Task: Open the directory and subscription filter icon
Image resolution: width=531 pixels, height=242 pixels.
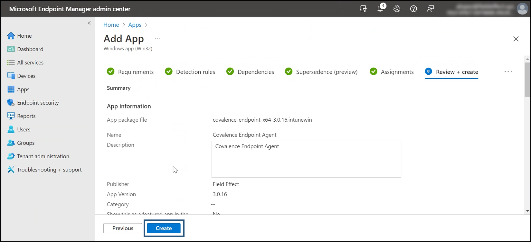Action: click(x=363, y=9)
